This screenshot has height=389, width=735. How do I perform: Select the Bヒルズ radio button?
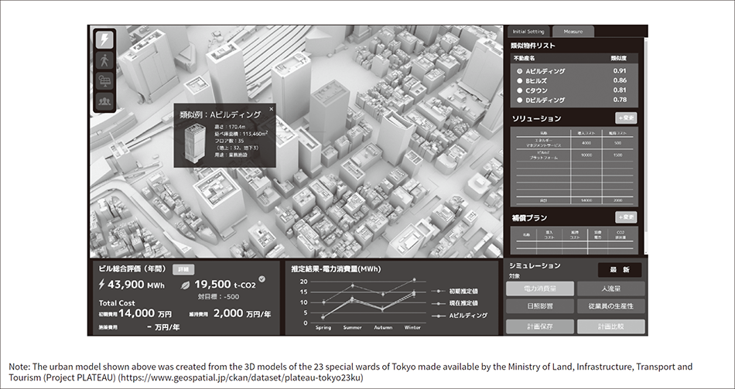point(519,80)
